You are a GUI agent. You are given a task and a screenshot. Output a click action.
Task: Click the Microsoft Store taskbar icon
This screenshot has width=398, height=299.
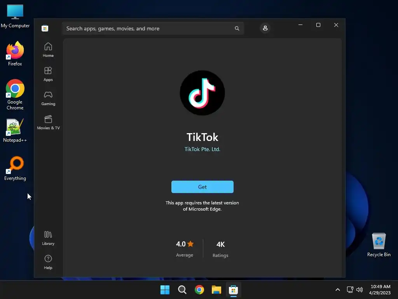click(233, 290)
